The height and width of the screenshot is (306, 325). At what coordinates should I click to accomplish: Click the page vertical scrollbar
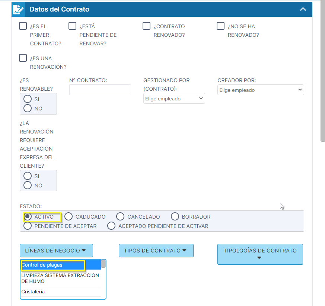322,74
